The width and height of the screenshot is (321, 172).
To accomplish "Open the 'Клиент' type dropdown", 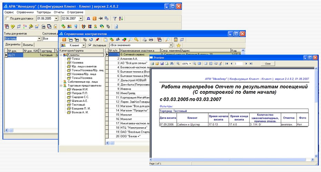I will point(84,45).
